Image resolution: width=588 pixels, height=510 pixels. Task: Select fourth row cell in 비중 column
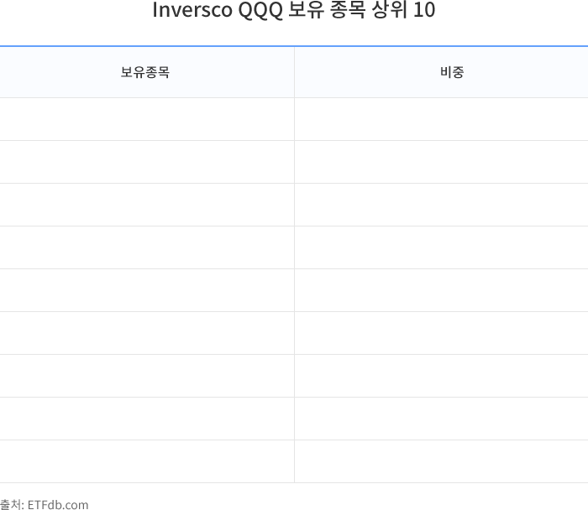[441, 247]
